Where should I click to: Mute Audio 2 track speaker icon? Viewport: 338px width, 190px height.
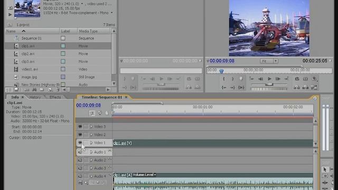click(x=80, y=160)
